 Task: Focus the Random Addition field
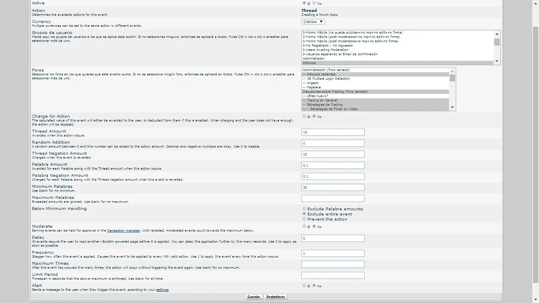333,143
